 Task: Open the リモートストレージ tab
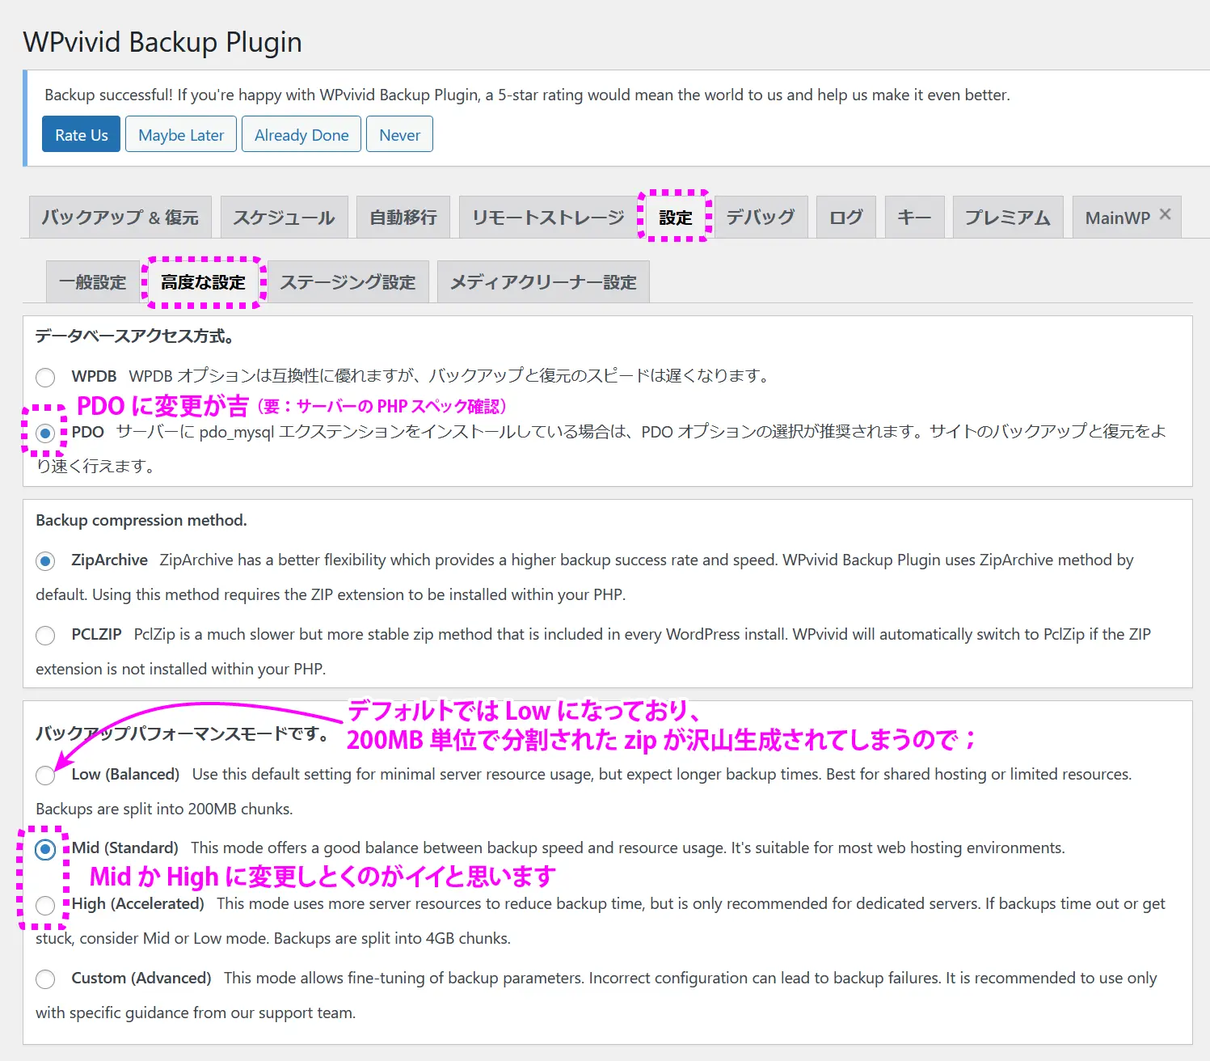[x=547, y=218]
